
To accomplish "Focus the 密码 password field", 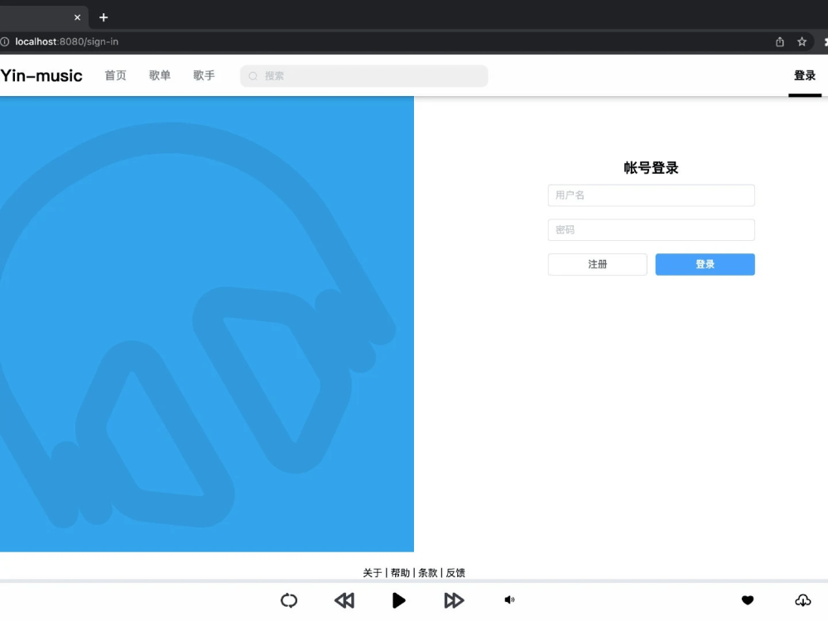I will pyautogui.click(x=651, y=229).
